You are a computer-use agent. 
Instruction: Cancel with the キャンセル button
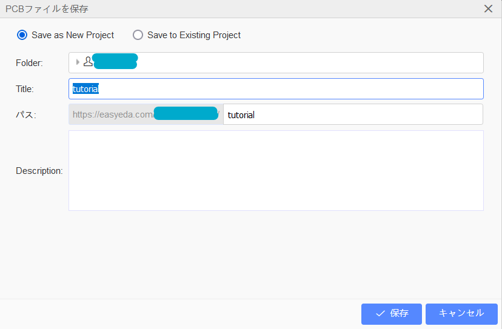(461, 314)
